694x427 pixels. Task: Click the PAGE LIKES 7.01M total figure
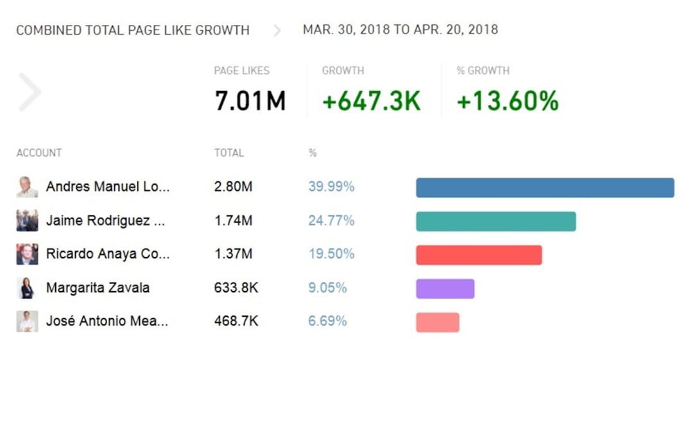click(250, 101)
